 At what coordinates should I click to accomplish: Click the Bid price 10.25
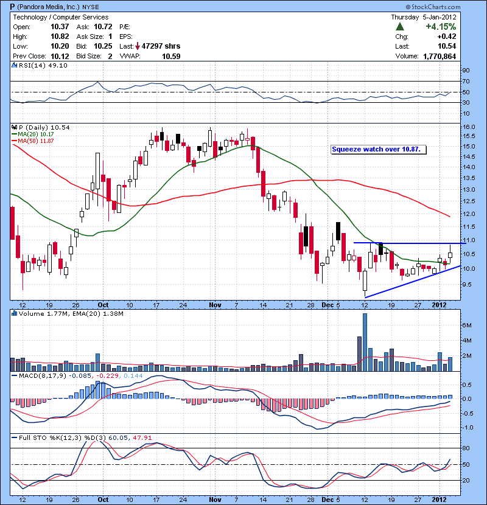point(103,46)
